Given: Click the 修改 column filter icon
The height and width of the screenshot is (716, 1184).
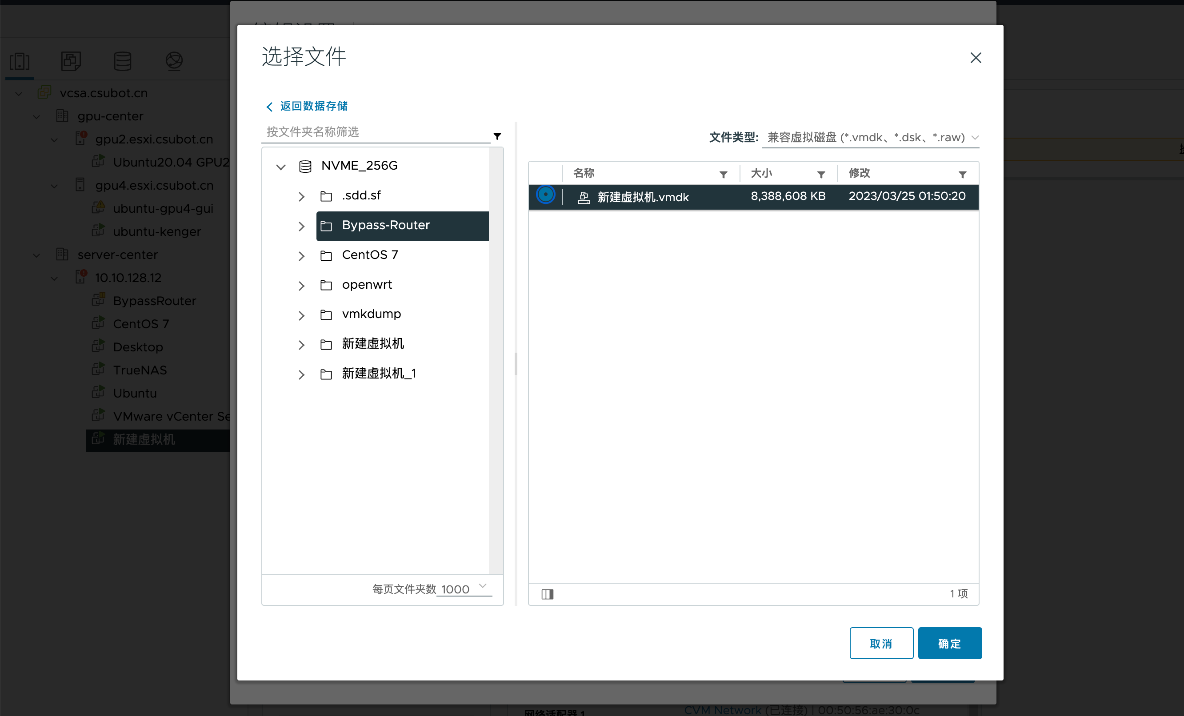Looking at the screenshot, I should coord(962,175).
